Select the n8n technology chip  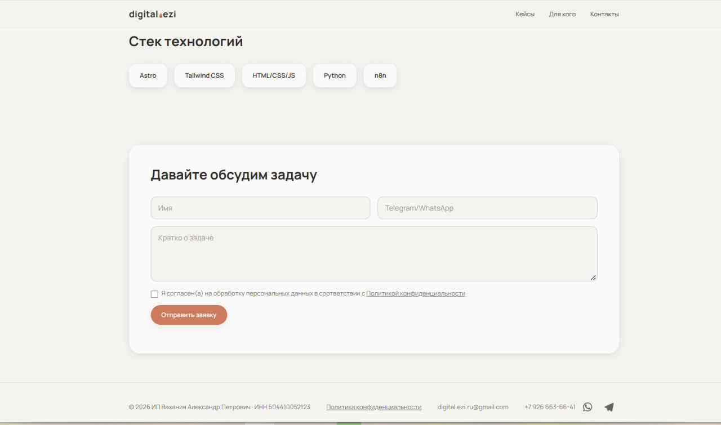[380, 75]
